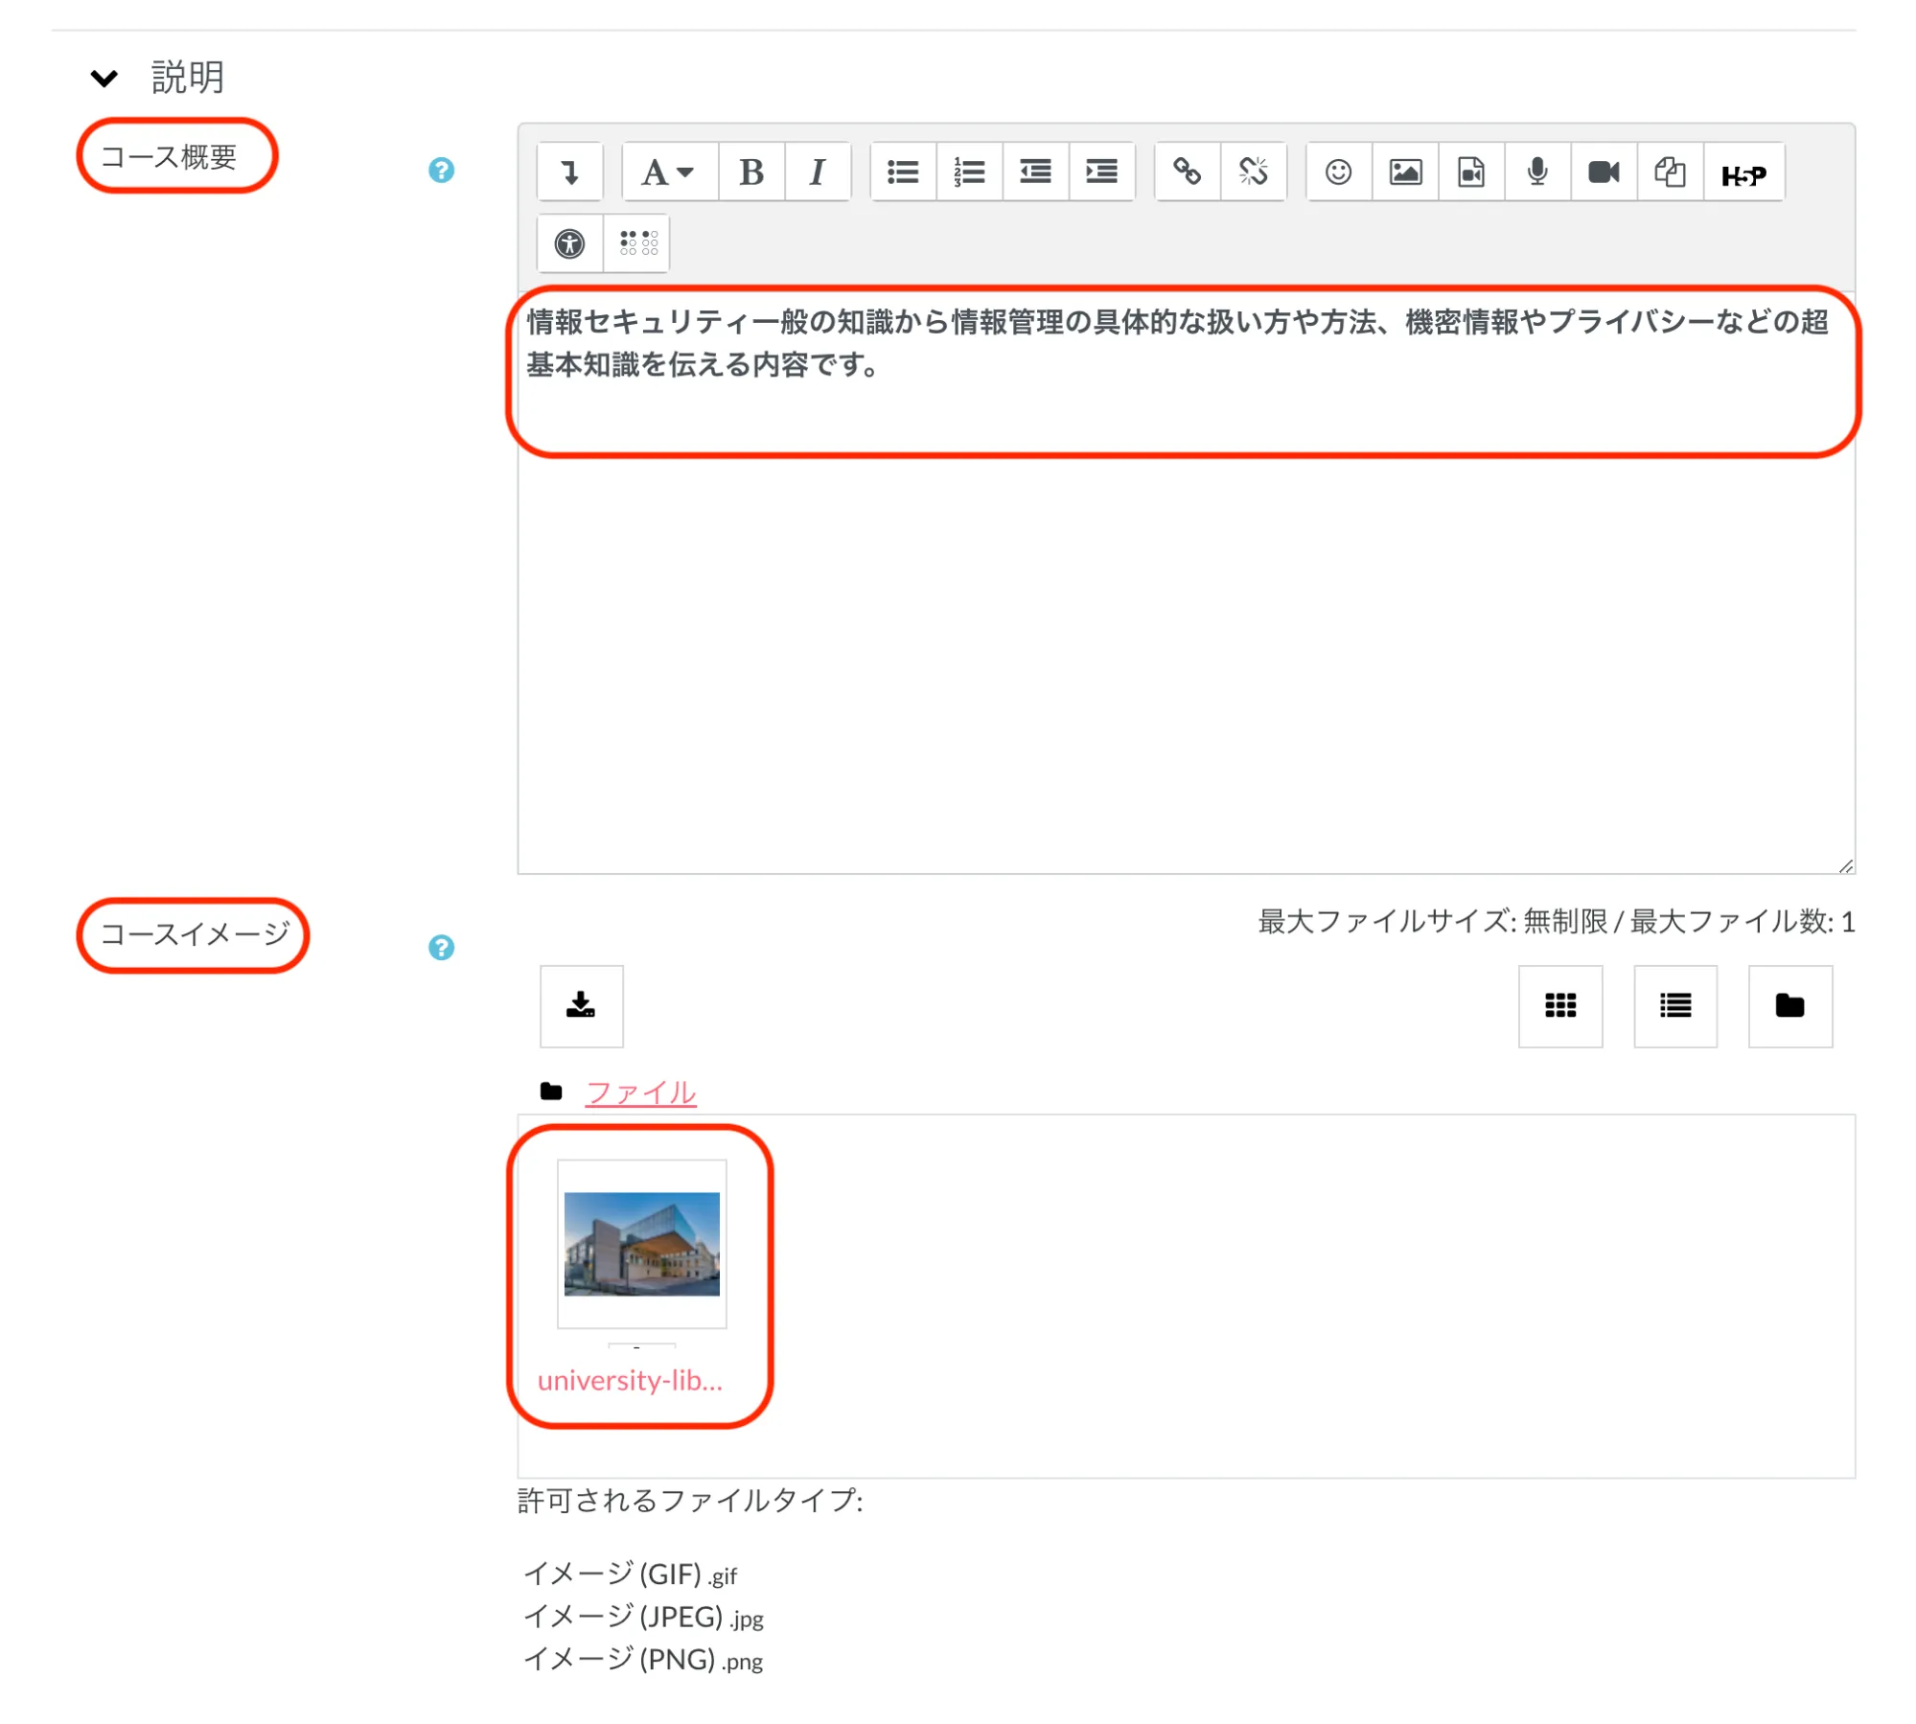Click the insert link icon
Image resolution: width=1916 pixels, height=1724 pixels.
(x=1187, y=172)
